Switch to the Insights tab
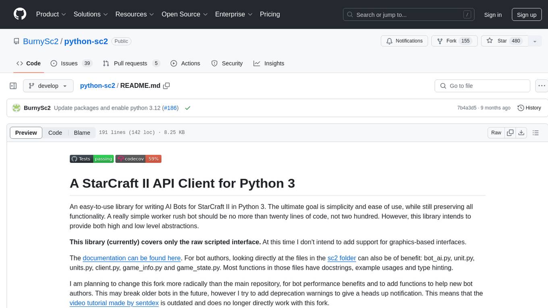The height and width of the screenshot is (308, 548). tap(269, 63)
